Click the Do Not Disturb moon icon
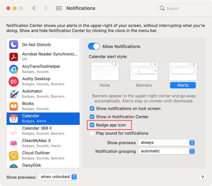Screen dimensions: 212x186 [x=14, y=44]
